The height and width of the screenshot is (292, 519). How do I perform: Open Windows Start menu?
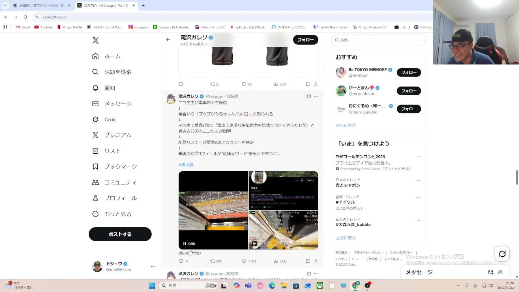point(152,286)
